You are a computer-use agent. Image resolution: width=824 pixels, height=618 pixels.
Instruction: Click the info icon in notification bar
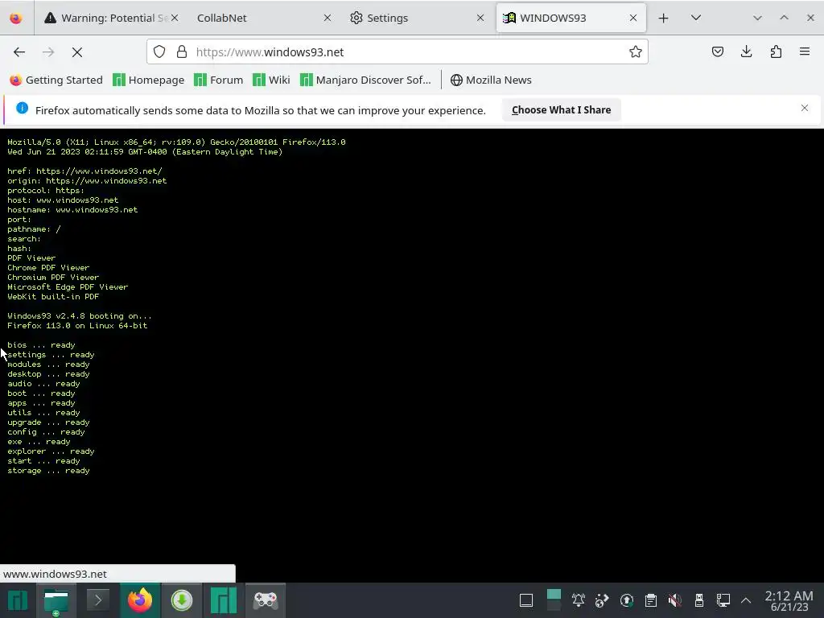pyautogui.click(x=22, y=108)
